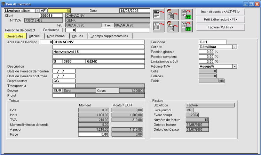
Task: Click the Numéro de facture value 15
Action: (x=197, y=120)
